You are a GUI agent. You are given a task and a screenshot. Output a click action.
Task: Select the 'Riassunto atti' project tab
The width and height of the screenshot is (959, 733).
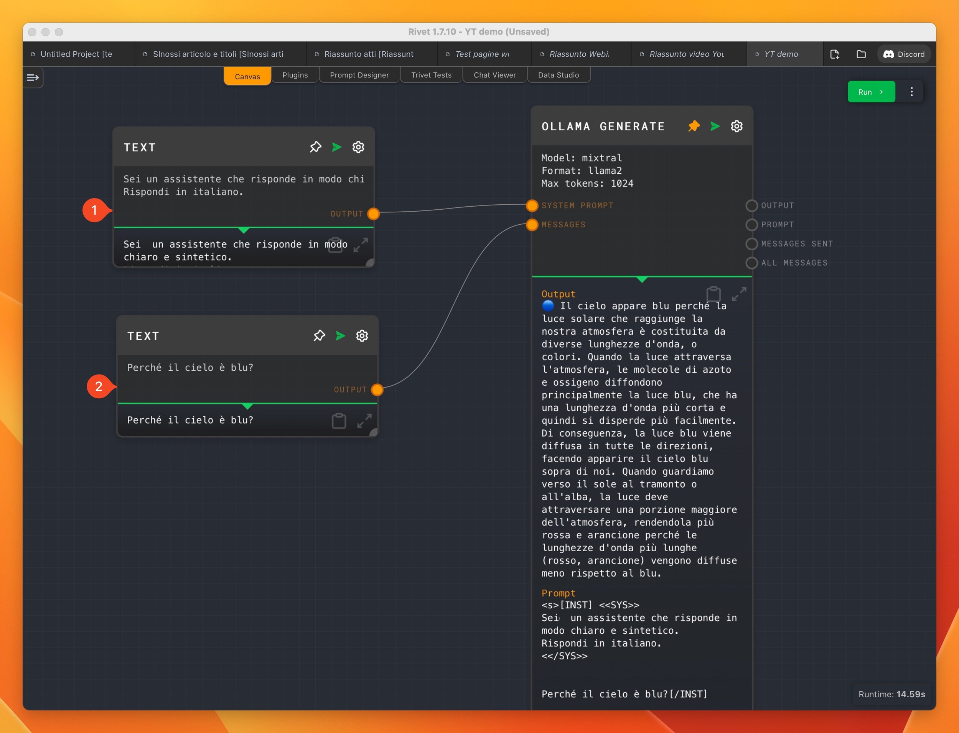371,54
